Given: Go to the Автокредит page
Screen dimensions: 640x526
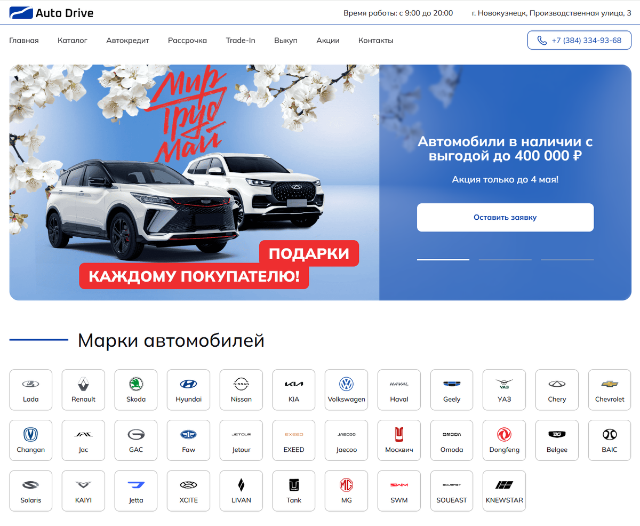Looking at the screenshot, I should (127, 41).
